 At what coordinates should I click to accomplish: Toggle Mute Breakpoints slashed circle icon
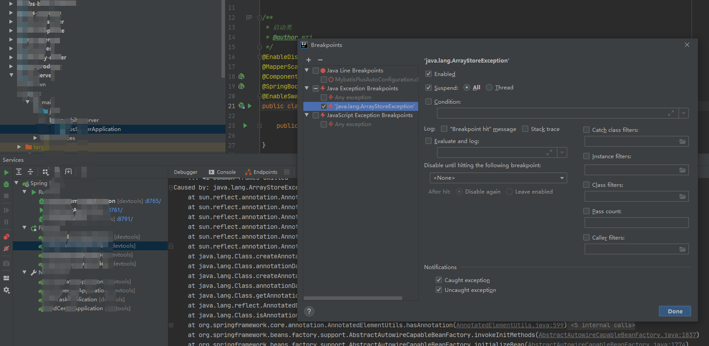(x=6, y=249)
